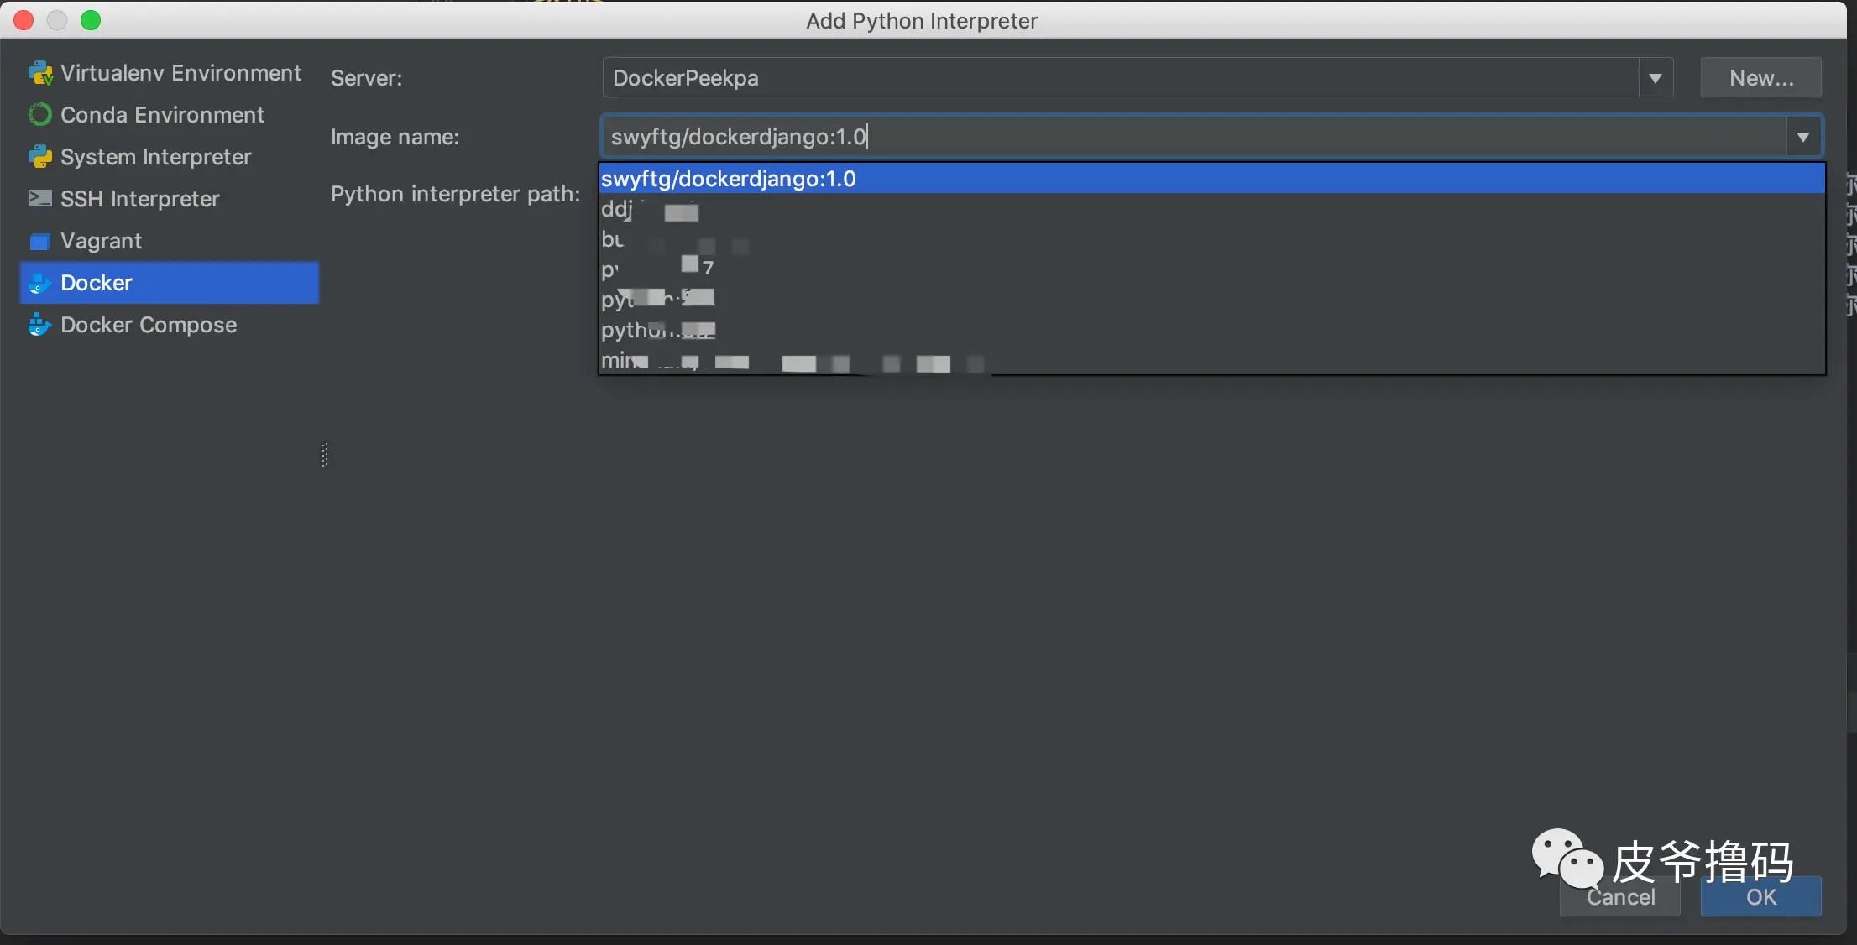
Task: Click the Virtualenv Environment python icon
Action: pos(39,74)
